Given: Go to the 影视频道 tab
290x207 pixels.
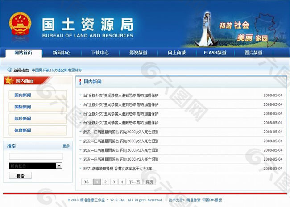Looking at the screenshot, I should click(138, 53).
